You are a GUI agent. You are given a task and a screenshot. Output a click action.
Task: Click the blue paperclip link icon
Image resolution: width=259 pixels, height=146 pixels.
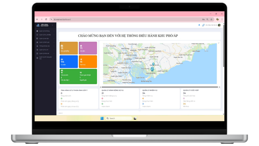click(203, 25)
